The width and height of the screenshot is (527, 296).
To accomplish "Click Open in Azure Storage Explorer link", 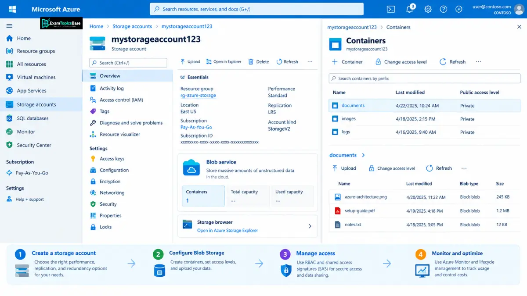I will [x=227, y=231].
